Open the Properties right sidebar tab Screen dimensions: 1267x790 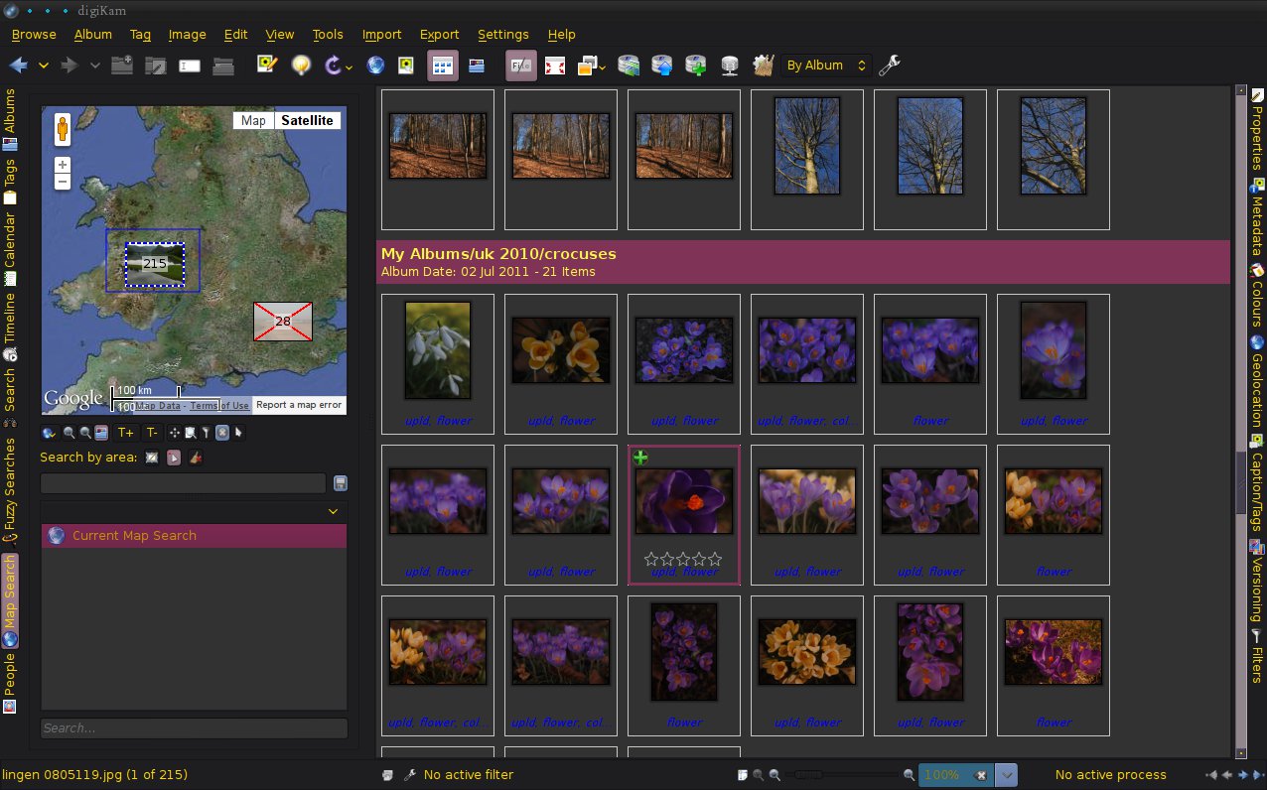tap(1257, 130)
